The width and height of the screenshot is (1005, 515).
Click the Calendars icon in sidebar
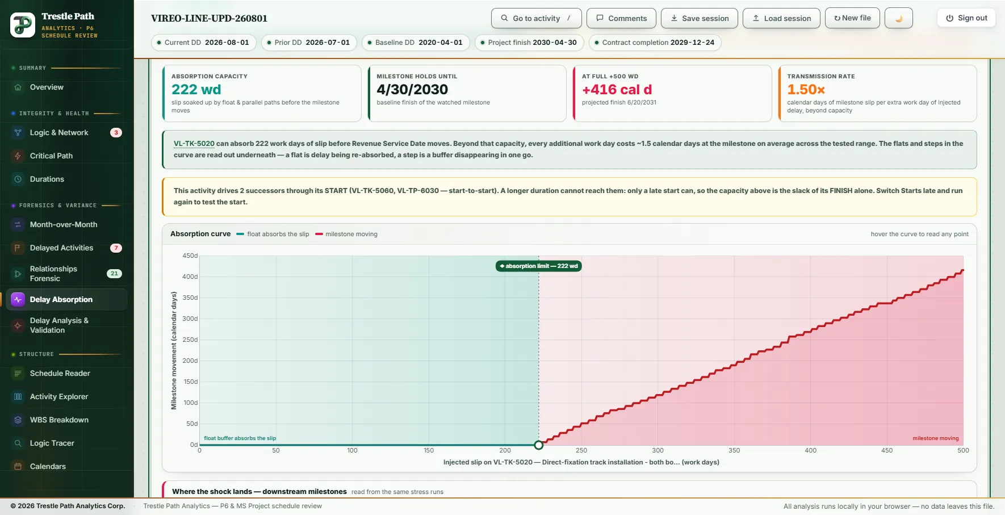click(18, 467)
